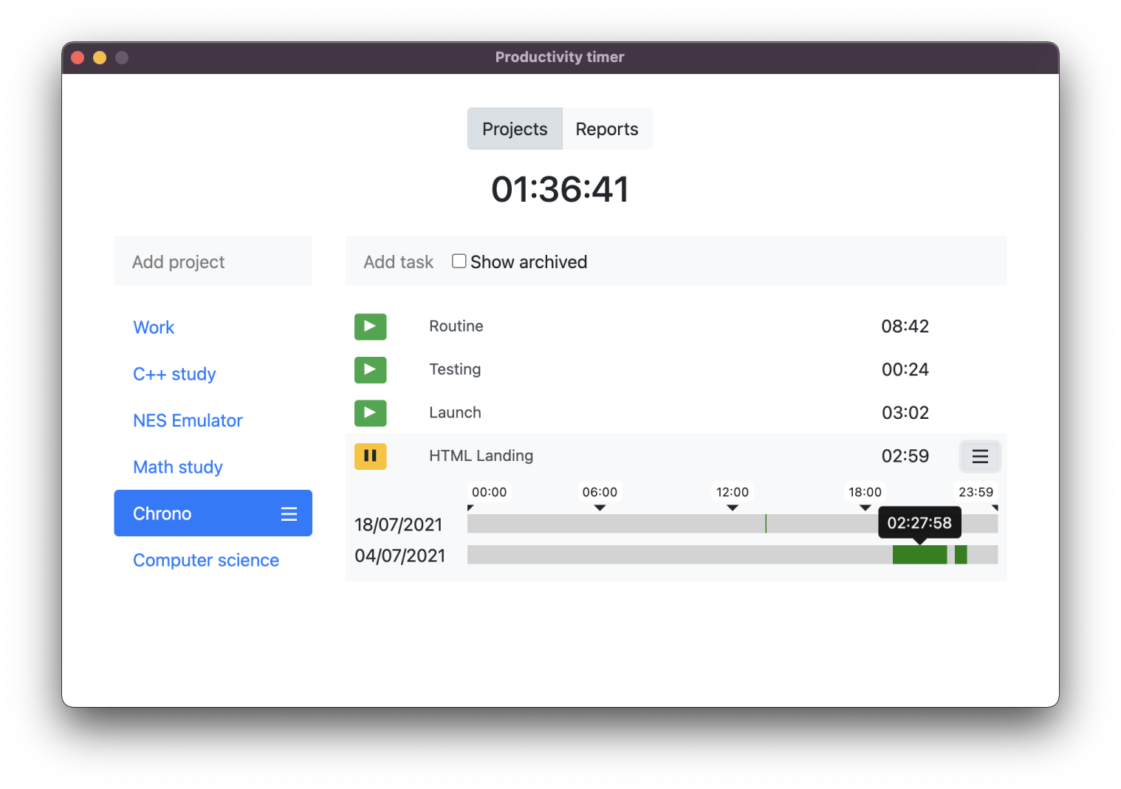
Task: Select the NES Emulator project
Action: pyautogui.click(x=188, y=420)
